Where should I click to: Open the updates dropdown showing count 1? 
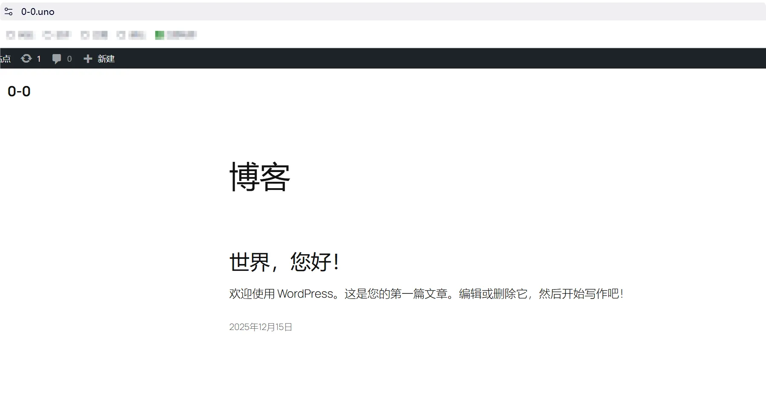click(x=32, y=58)
